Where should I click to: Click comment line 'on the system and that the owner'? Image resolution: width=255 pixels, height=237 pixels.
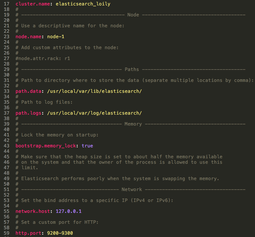pos(119,162)
